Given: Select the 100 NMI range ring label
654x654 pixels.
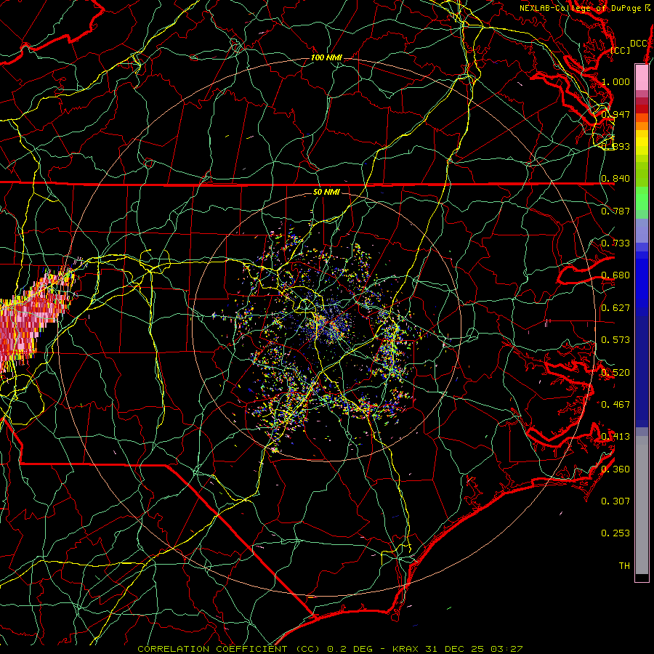Looking at the screenshot, I should coord(326,57).
